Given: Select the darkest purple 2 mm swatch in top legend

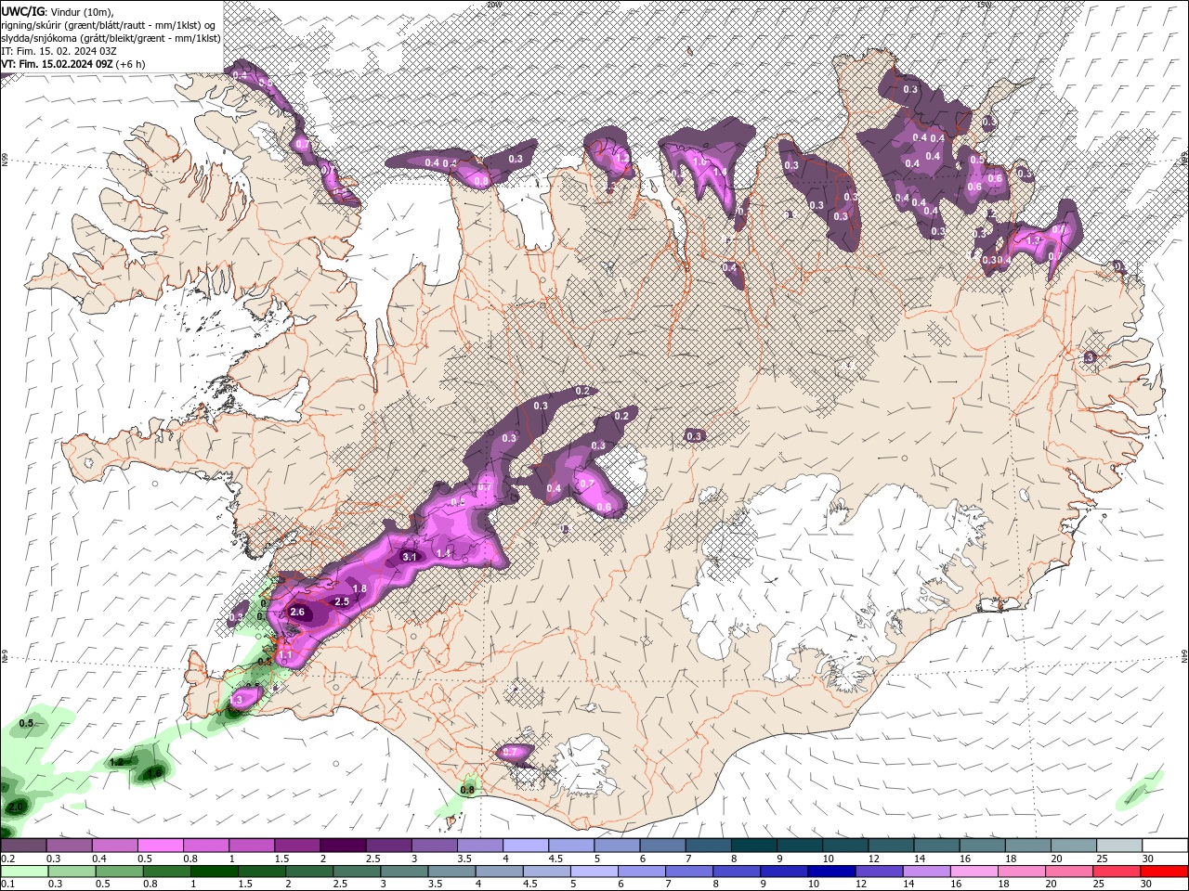Looking at the screenshot, I should (x=342, y=846).
